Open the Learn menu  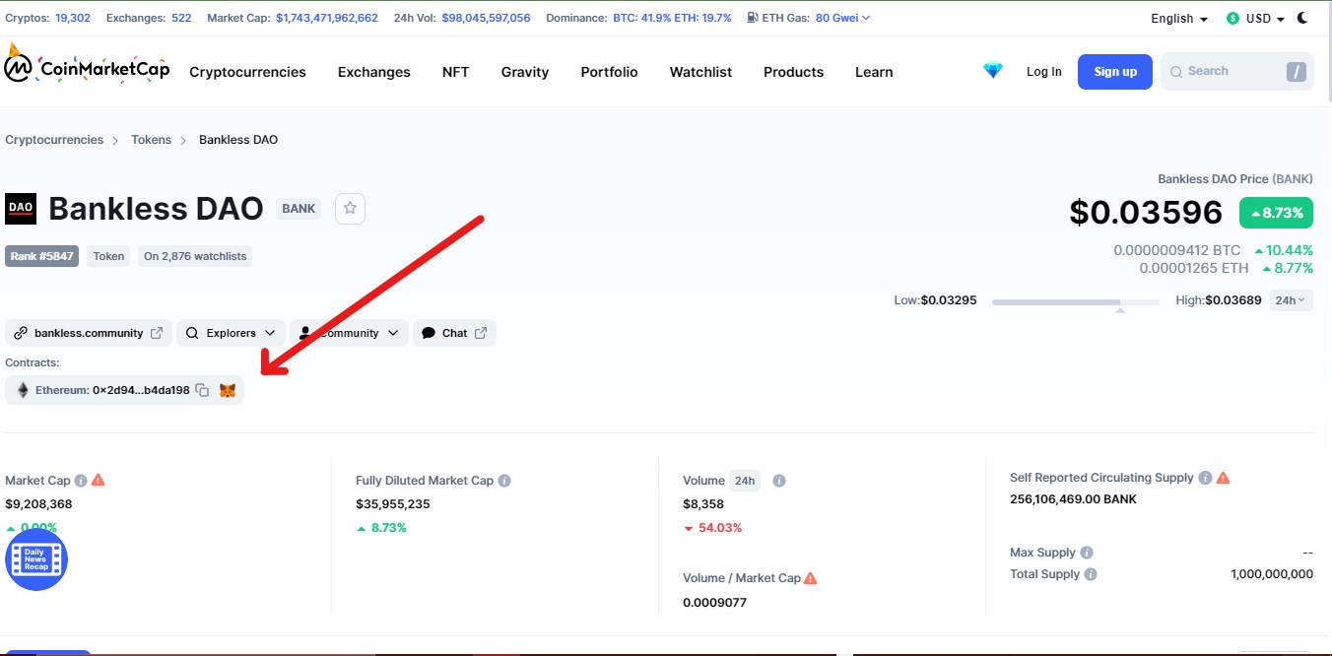(874, 72)
